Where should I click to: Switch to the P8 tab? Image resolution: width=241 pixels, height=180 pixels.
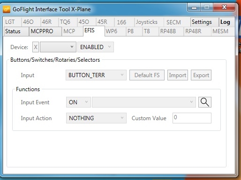coord(134,31)
